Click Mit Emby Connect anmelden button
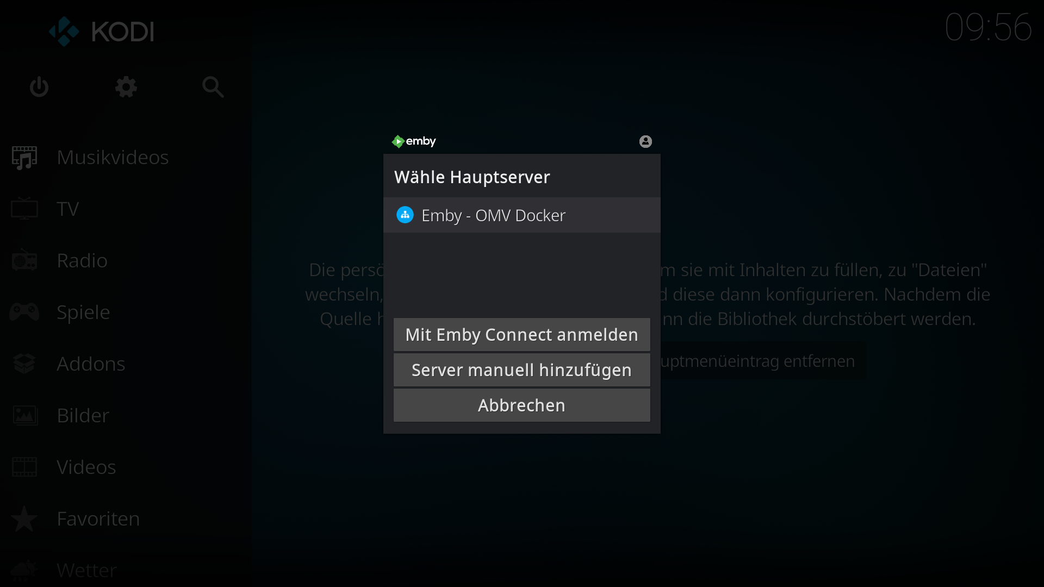The width and height of the screenshot is (1044, 587). tap(522, 335)
